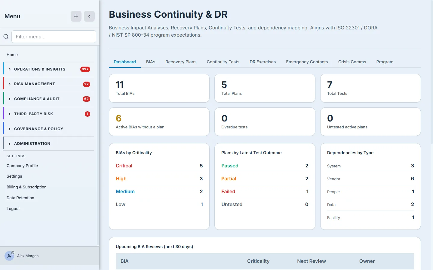Click the 1 badge on Third-Party Risk
This screenshot has height=270, width=433.
[x=88, y=114]
